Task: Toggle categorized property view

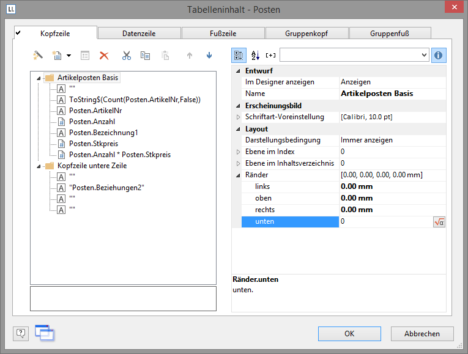Action: [x=239, y=55]
